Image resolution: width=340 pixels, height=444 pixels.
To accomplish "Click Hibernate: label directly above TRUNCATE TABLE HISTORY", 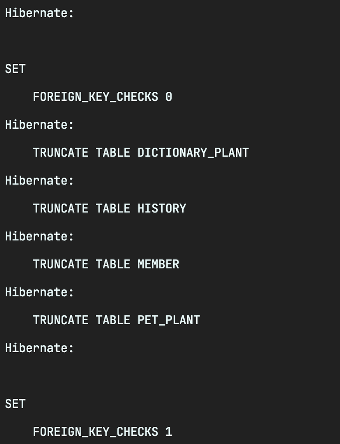I will (39, 180).
